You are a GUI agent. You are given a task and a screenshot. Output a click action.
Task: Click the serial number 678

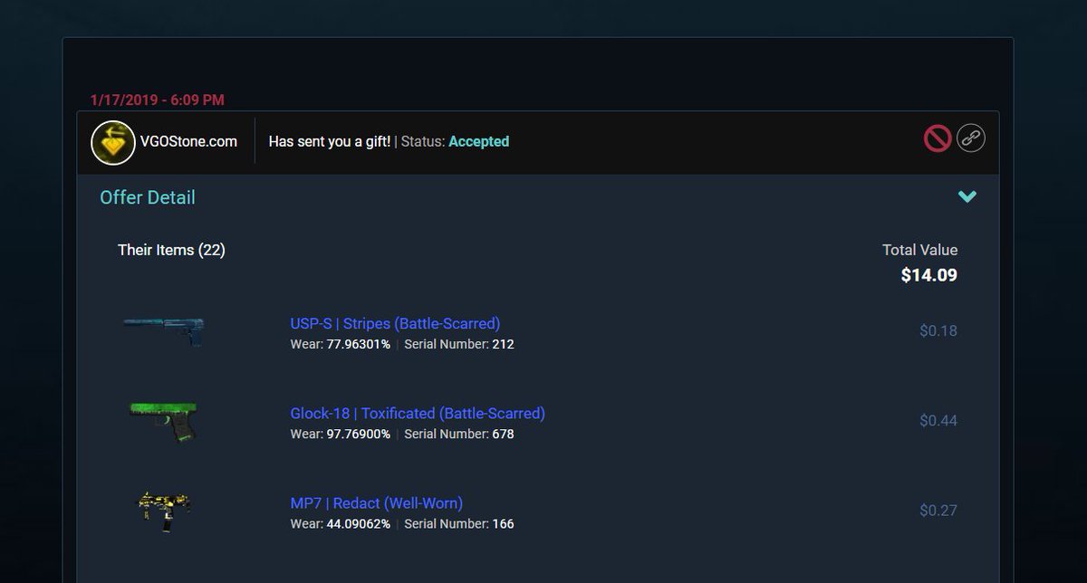pos(503,434)
